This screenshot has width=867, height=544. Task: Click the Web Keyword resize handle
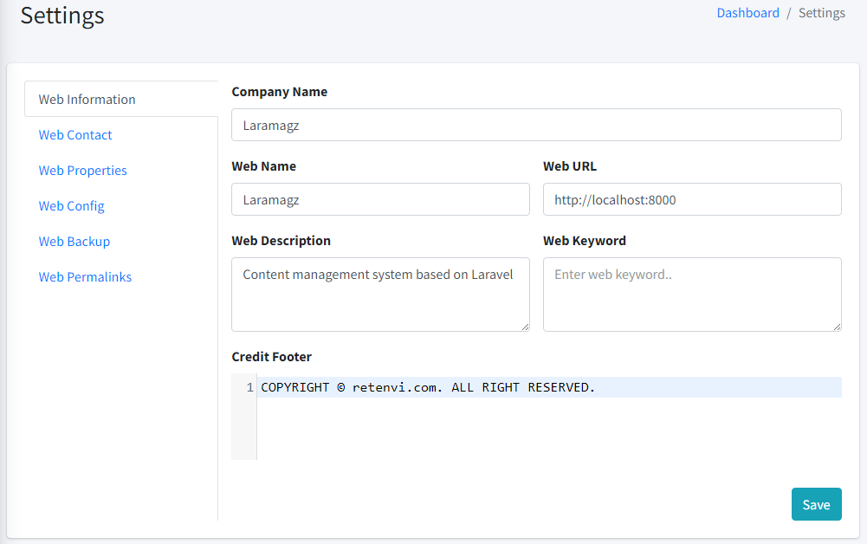point(837,327)
